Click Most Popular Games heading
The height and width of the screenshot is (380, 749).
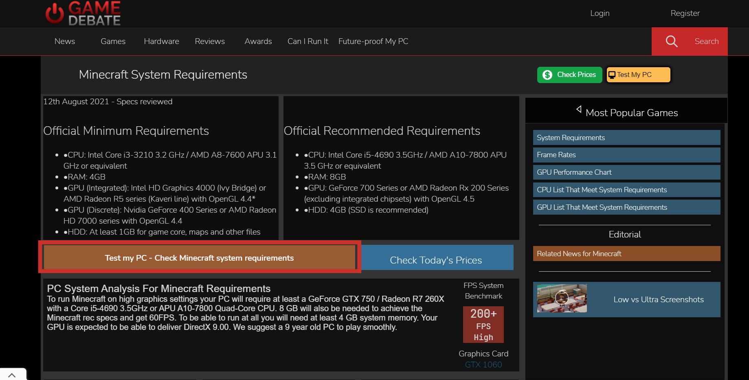632,113
